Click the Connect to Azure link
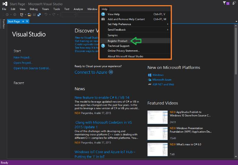 [x=91, y=72]
